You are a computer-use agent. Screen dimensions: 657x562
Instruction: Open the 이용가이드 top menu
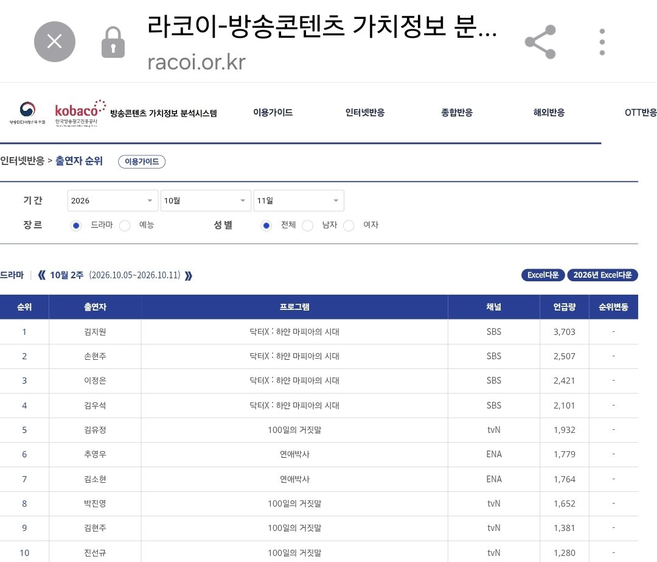coord(273,113)
